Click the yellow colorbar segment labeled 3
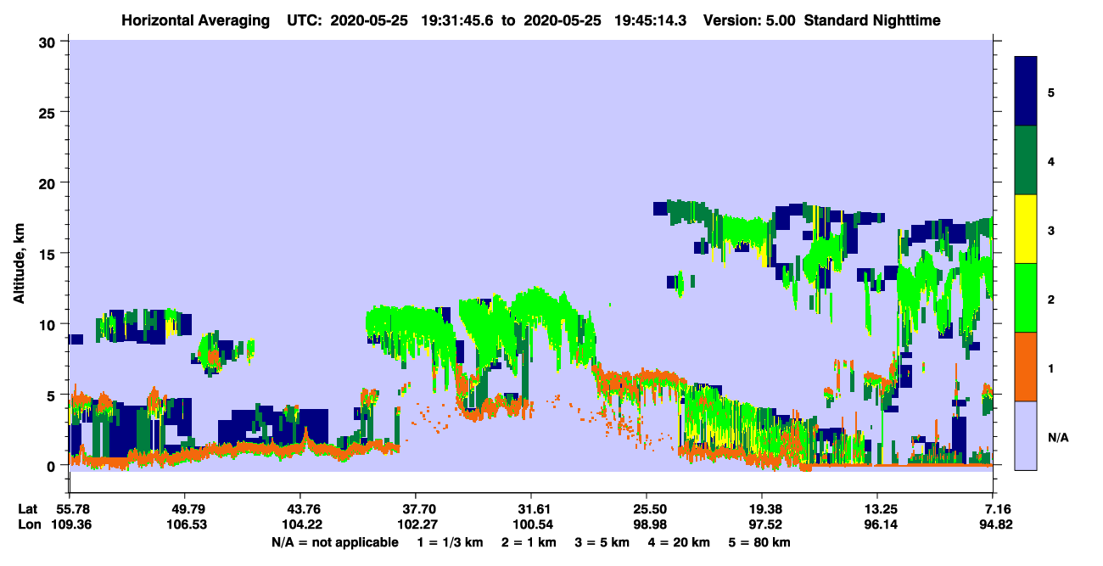The height and width of the screenshot is (566, 1103). (1026, 229)
